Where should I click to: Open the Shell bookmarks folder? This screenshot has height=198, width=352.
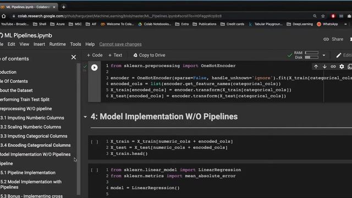40,24
